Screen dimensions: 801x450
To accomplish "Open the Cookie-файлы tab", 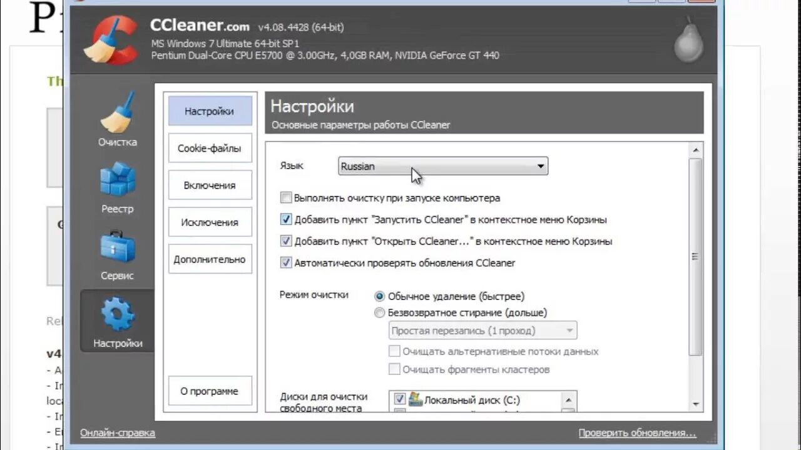I will point(210,148).
